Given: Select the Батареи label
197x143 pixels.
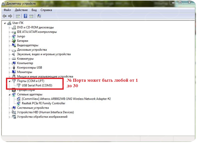Looking at the screenshot, I should [x=23, y=41].
